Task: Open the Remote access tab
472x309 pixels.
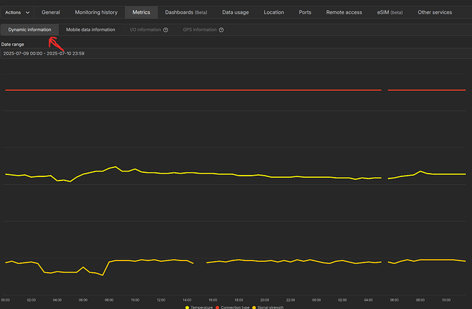Action: coord(344,12)
